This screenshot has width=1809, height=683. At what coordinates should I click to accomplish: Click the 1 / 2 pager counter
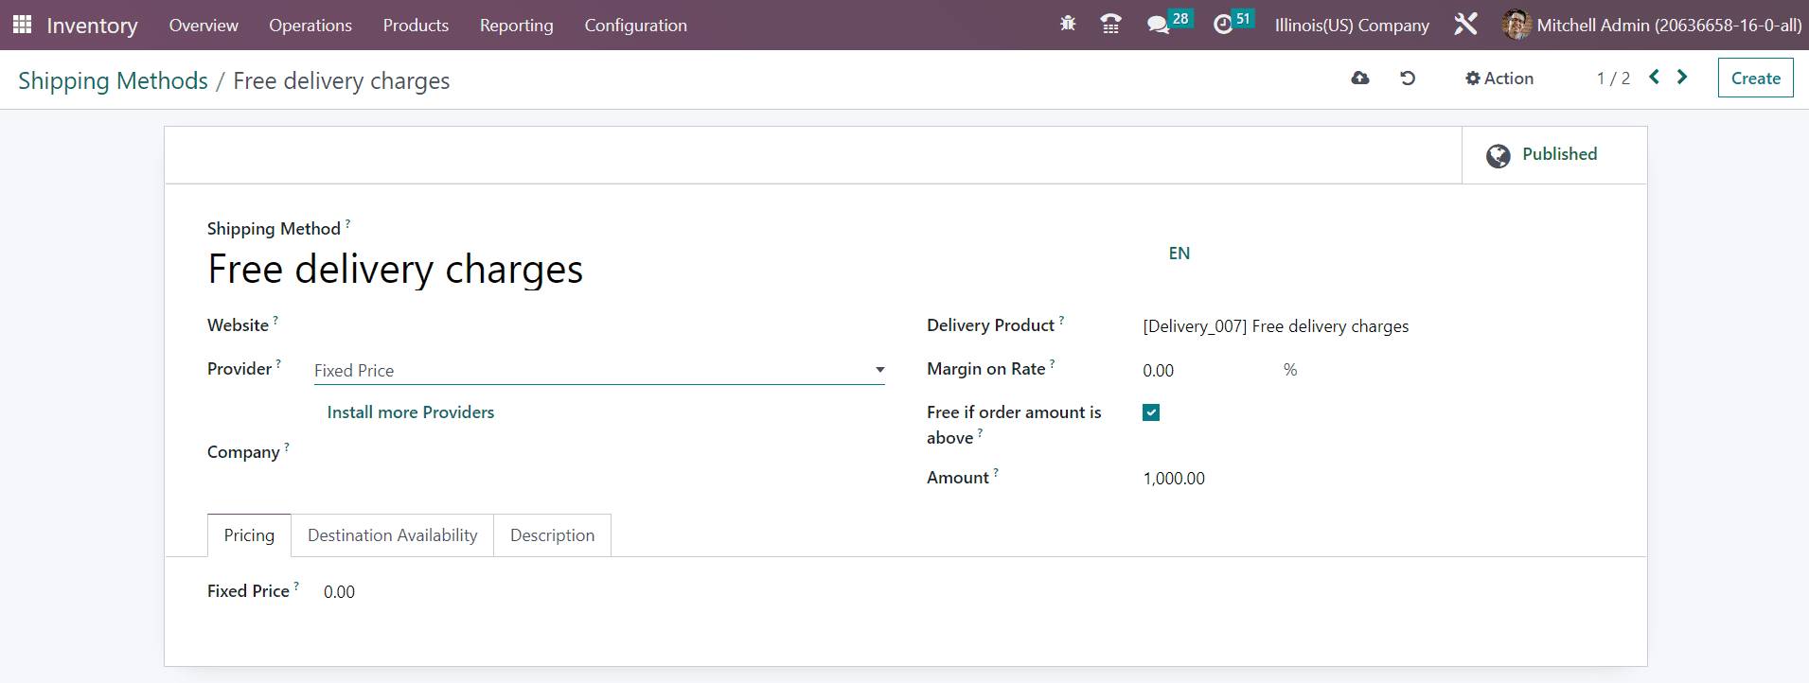1613,79
